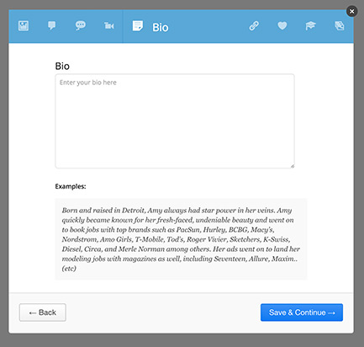Select the single speech bubble step icon
Image resolution: width=364 pixels, height=347 pixels.
51,26
